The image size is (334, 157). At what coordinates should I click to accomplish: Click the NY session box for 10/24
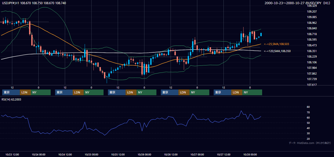click(x=94, y=92)
